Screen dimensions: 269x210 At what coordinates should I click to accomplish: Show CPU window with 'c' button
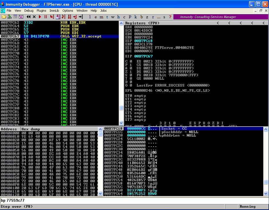[124, 17]
